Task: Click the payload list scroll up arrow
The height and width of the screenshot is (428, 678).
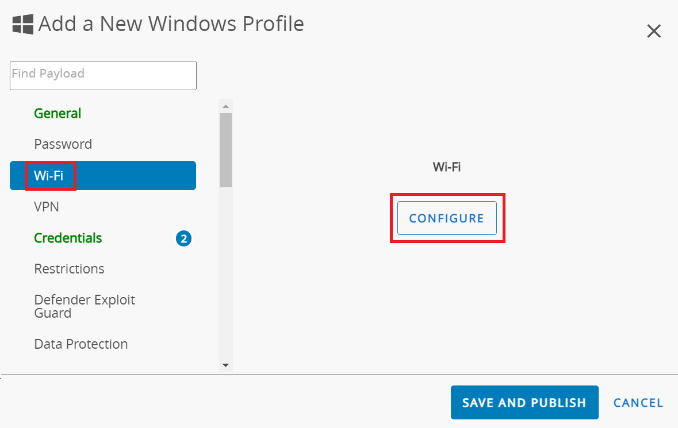Action: coord(225,106)
